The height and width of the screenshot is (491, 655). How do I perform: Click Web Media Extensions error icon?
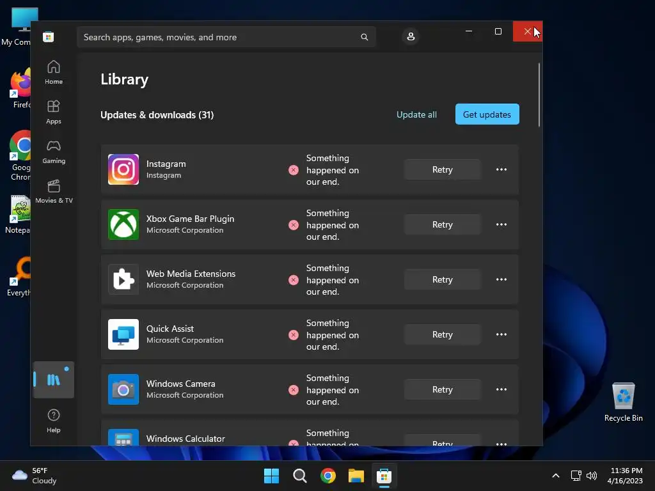(x=294, y=280)
